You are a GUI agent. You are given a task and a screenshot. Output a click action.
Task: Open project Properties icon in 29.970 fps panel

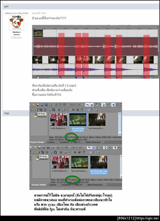[51, 105]
